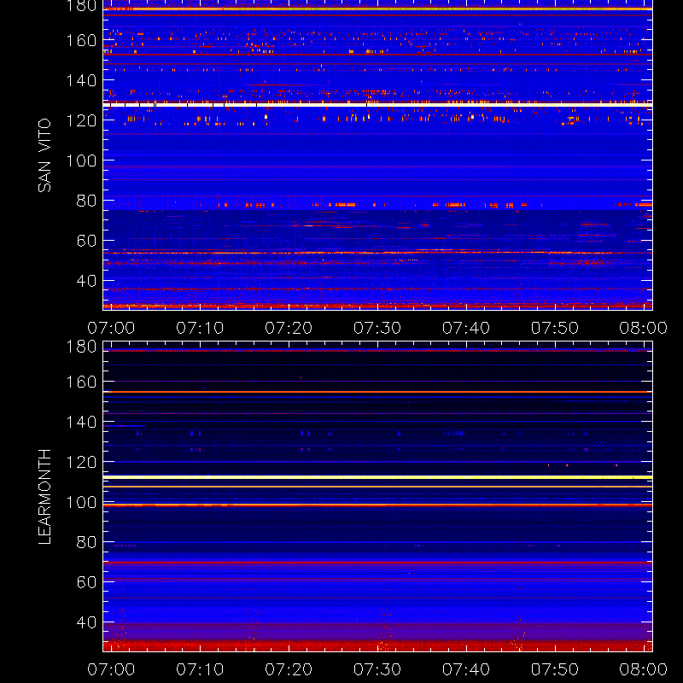Pick the "120" frequency label on Learmonth plot
This screenshot has height=683, width=683.
tap(81, 462)
